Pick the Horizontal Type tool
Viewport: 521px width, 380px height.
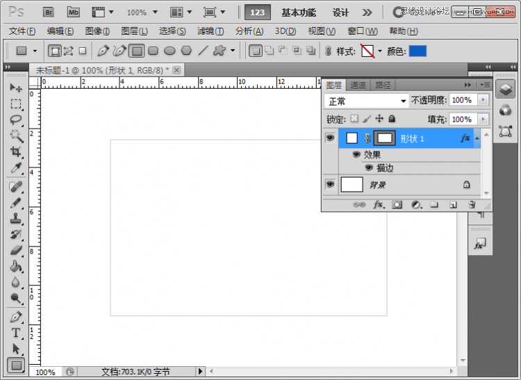click(16, 333)
